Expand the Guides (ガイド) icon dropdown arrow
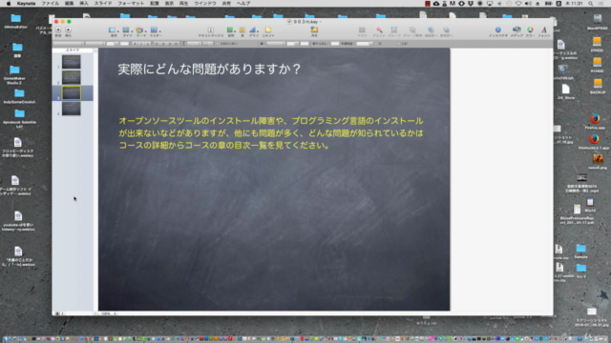611x343 pixels. [132, 31]
